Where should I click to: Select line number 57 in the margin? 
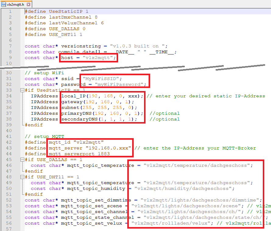9,229
